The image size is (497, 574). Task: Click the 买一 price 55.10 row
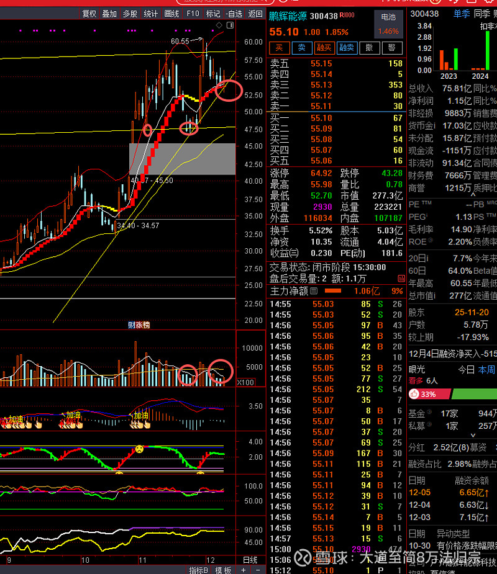coord(337,118)
